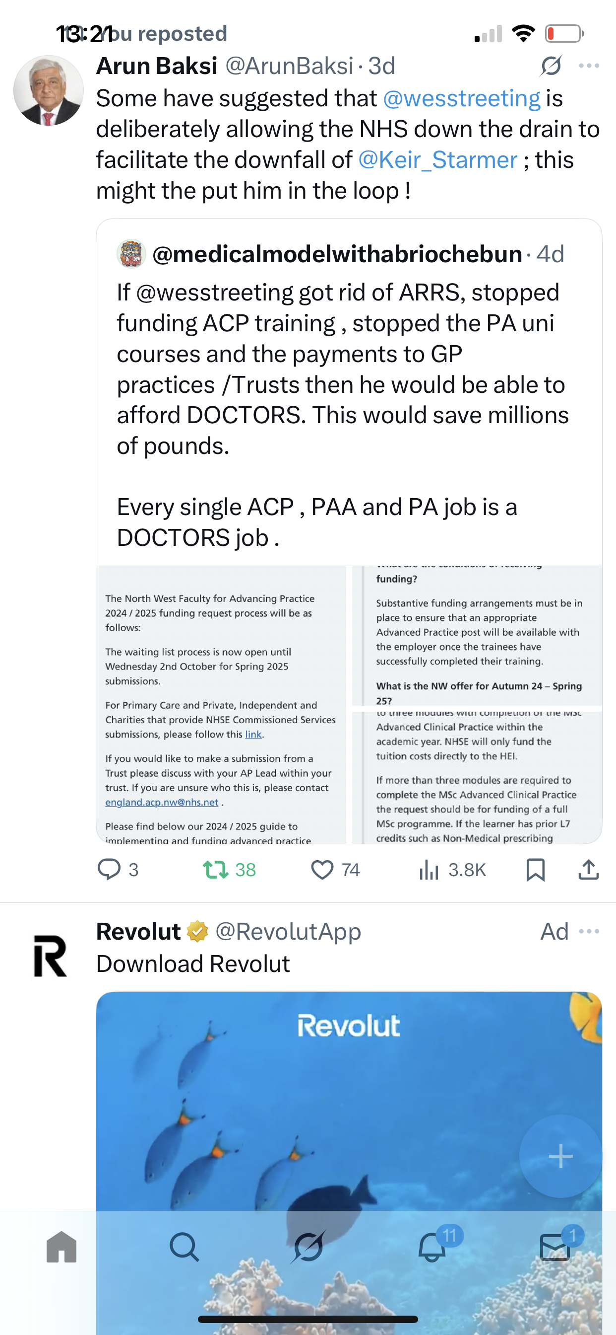Go to the Home tab
This screenshot has height=1335, width=616.
click(x=62, y=1247)
